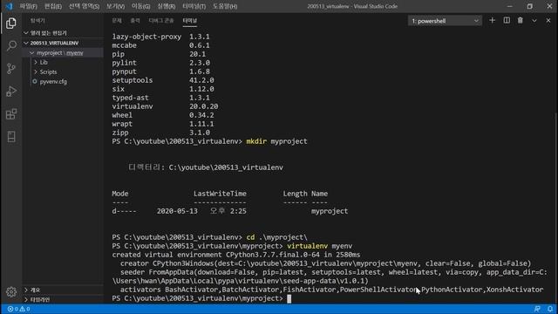The width and height of the screenshot is (558, 314).
Task: Click the warnings count in status bar
Action: tap(24, 309)
